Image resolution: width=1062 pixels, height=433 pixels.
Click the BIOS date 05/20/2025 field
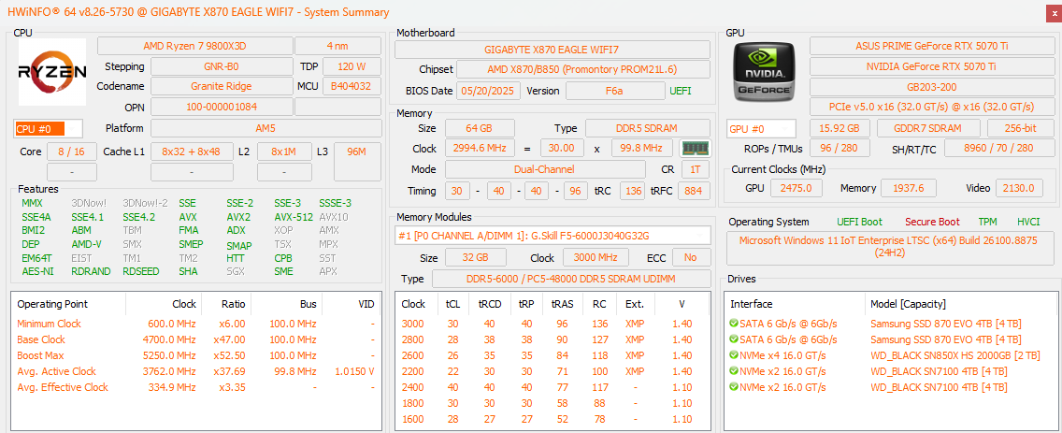coord(489,90)
